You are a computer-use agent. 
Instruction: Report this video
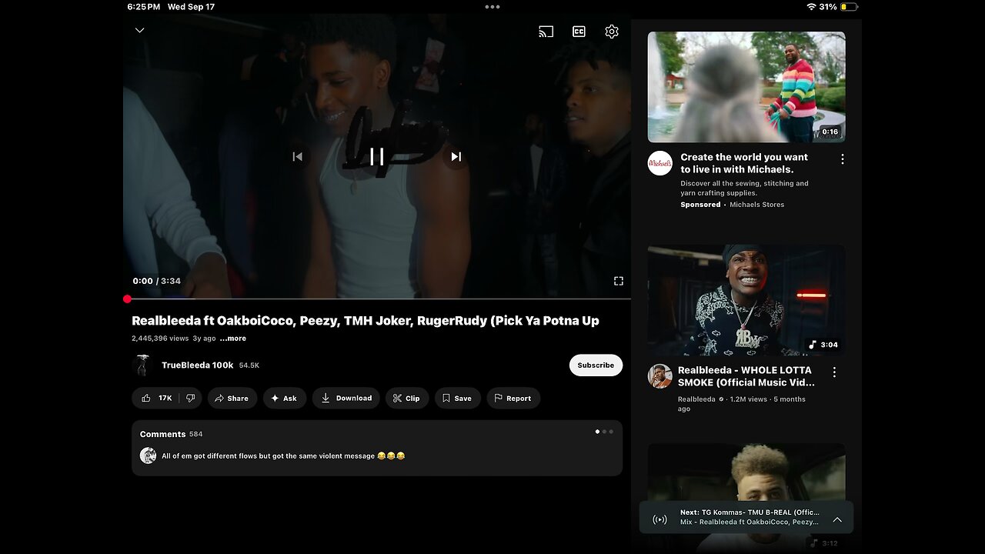tap(513, 399)
